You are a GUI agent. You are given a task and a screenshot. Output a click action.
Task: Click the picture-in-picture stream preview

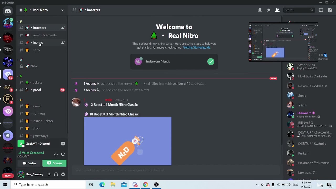[283, 42]
